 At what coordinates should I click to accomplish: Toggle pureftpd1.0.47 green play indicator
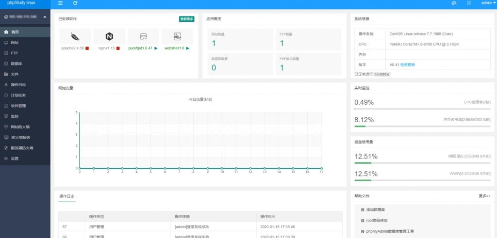(x=156, y=48)
